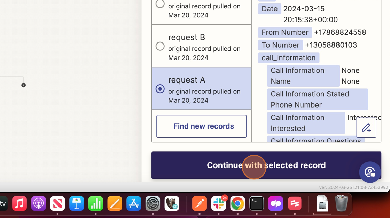The height and width of the screenshot is (218, 390).
Task: Launch DBeaver from the dock
Action: tap(172, 204)
